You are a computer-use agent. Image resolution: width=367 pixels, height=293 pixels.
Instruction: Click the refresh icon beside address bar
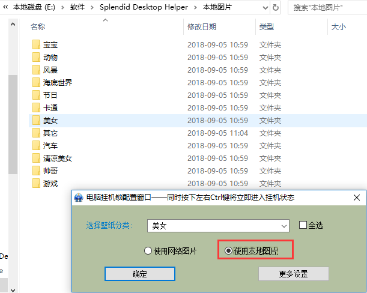(276, 8)
